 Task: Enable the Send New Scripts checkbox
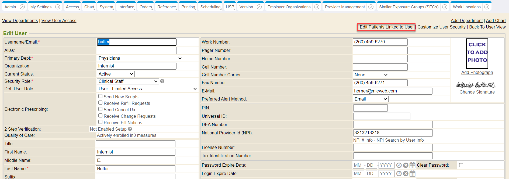click(x=100, y=96)
